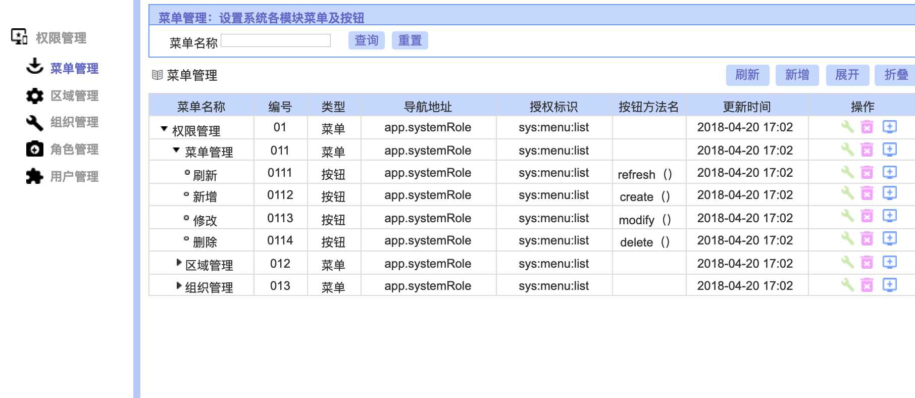Image resolution: width=915 pixels, height=398 pixels.
Task: Open 用户管理 in the sidebar
Action: 74,176
